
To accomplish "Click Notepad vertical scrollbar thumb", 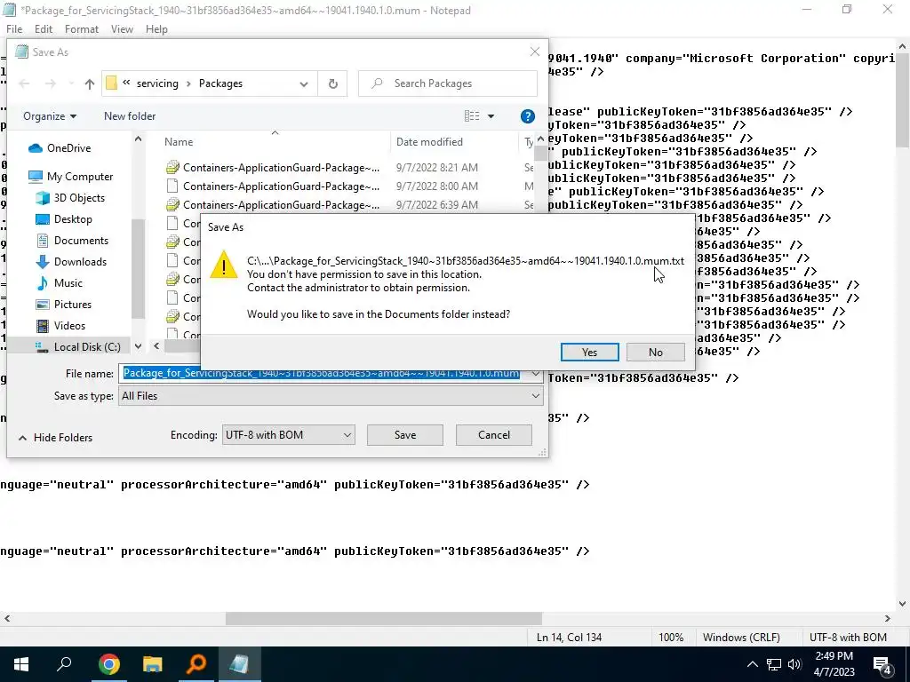I will click(903, 101).
